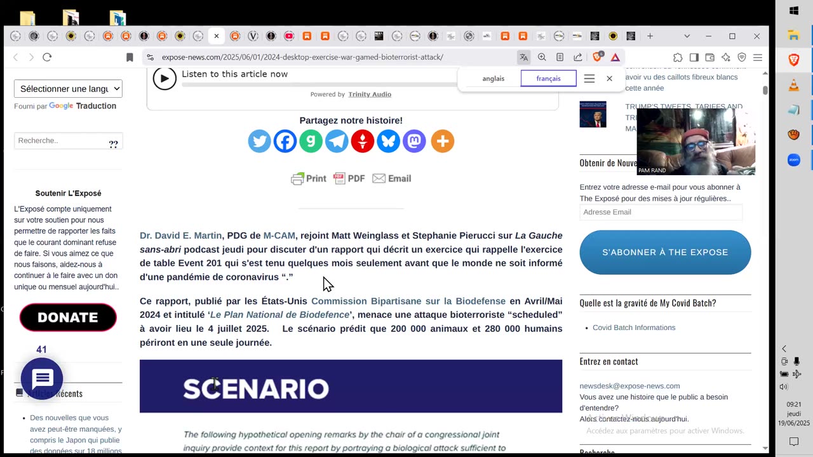Open the zoom magnifier in address bar
Image resolution: width=813 pixels, height=457 pixels.
coord(542,57)
